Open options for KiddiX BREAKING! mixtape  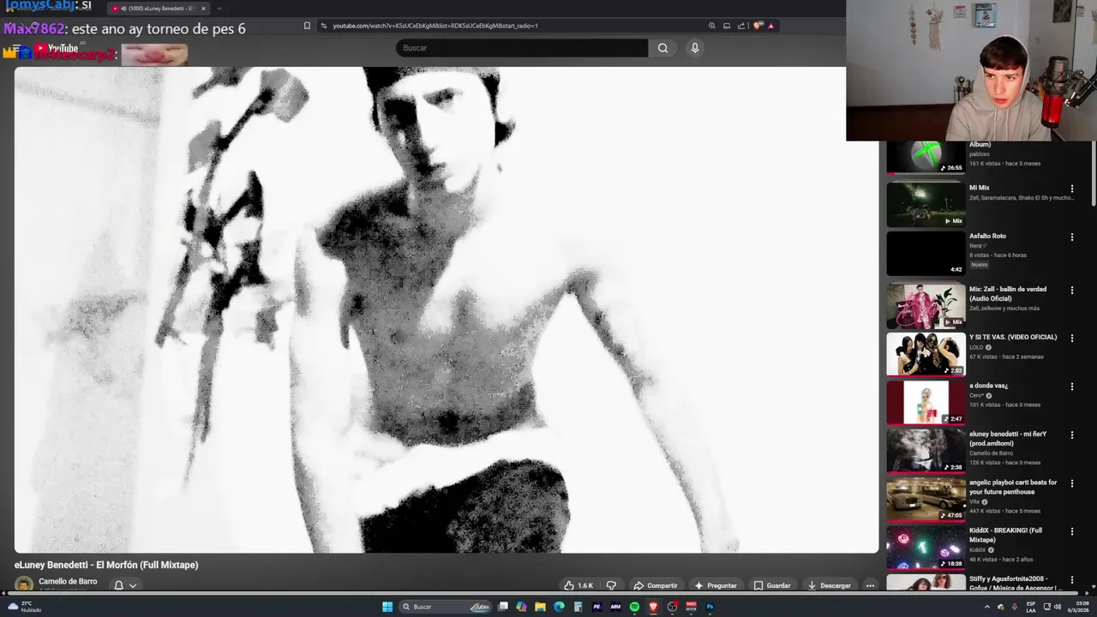[x=1071, y=531]
